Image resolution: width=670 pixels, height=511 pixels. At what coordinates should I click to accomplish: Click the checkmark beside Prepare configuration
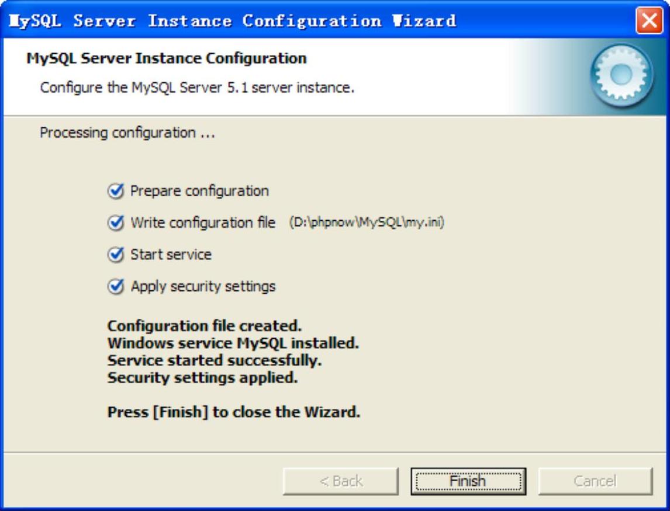click(116, 192)
